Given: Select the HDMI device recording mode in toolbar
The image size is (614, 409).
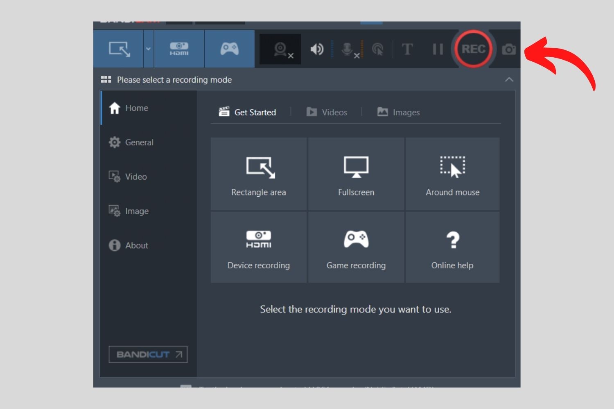Looking at the screenshot, I should (179, 49).
